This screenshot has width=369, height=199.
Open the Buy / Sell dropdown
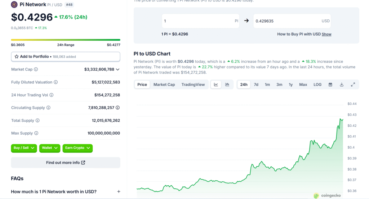[24, 148]
